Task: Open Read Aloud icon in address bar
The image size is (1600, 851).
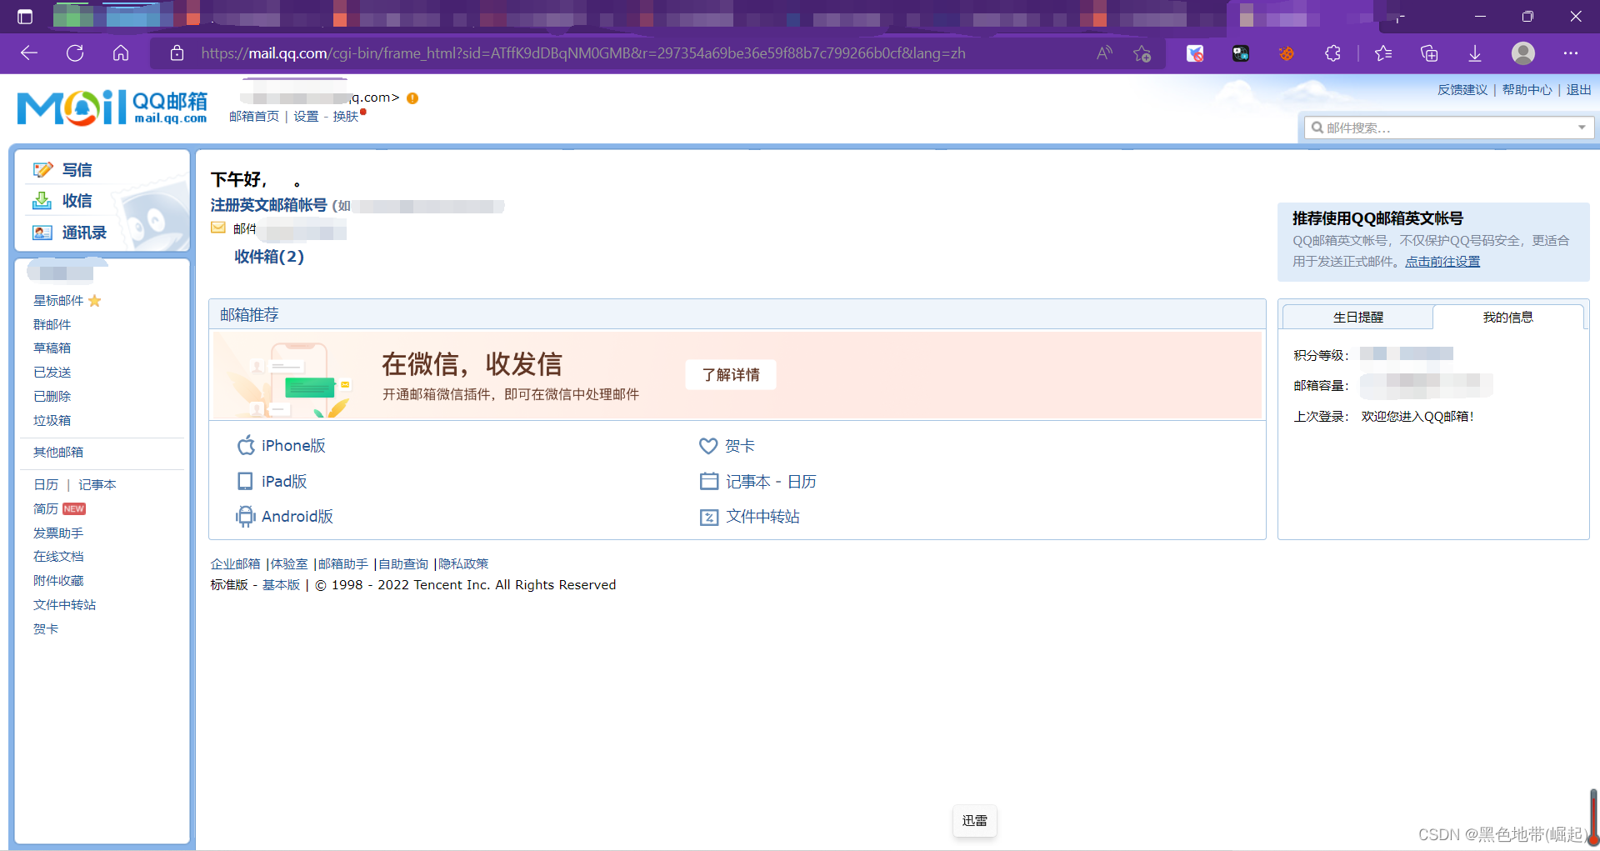Action: 1105,53
